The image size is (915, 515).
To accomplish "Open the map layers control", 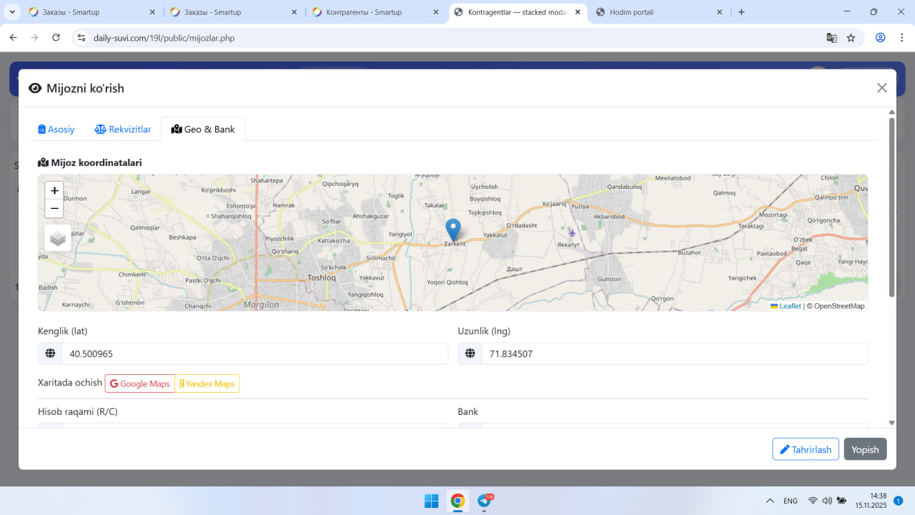I will [58, 238].
